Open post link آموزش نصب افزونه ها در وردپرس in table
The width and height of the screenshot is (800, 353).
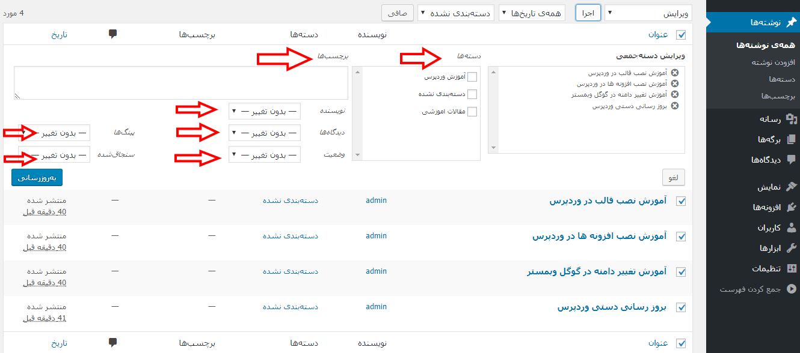pyautogui.click(x=600, y=237)
